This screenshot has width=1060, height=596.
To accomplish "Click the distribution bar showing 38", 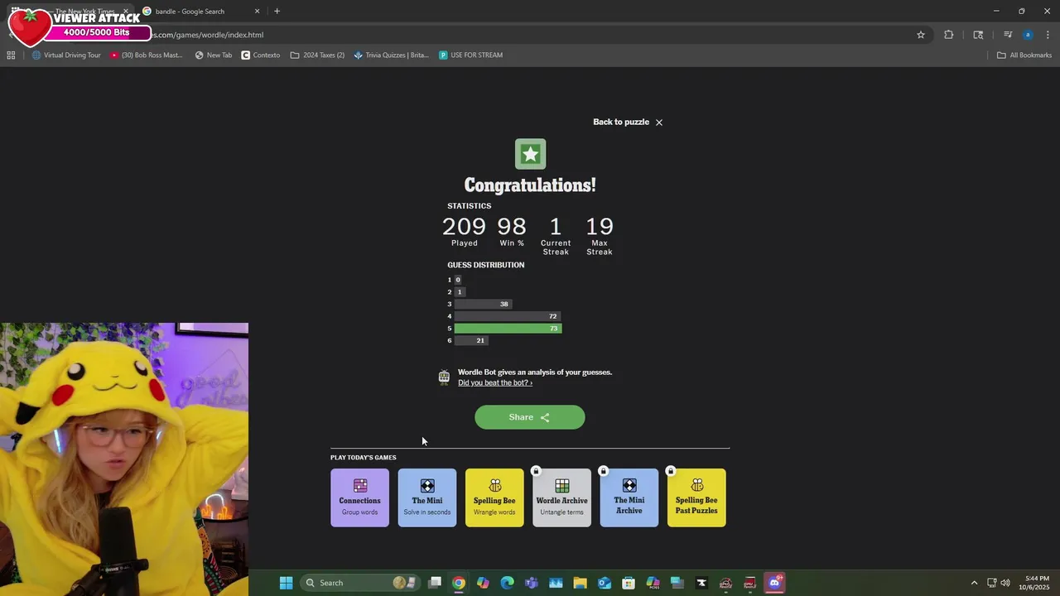I will tap(484, 304).
